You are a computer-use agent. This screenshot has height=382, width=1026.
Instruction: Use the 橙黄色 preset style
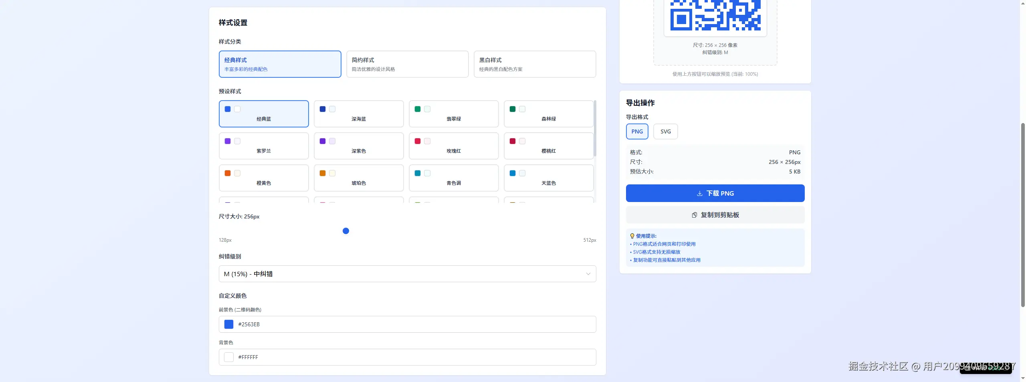pos(264,178)
